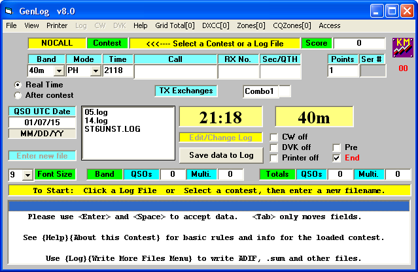Click the Select a Contest or Log File banner

(x=215, y=44)
